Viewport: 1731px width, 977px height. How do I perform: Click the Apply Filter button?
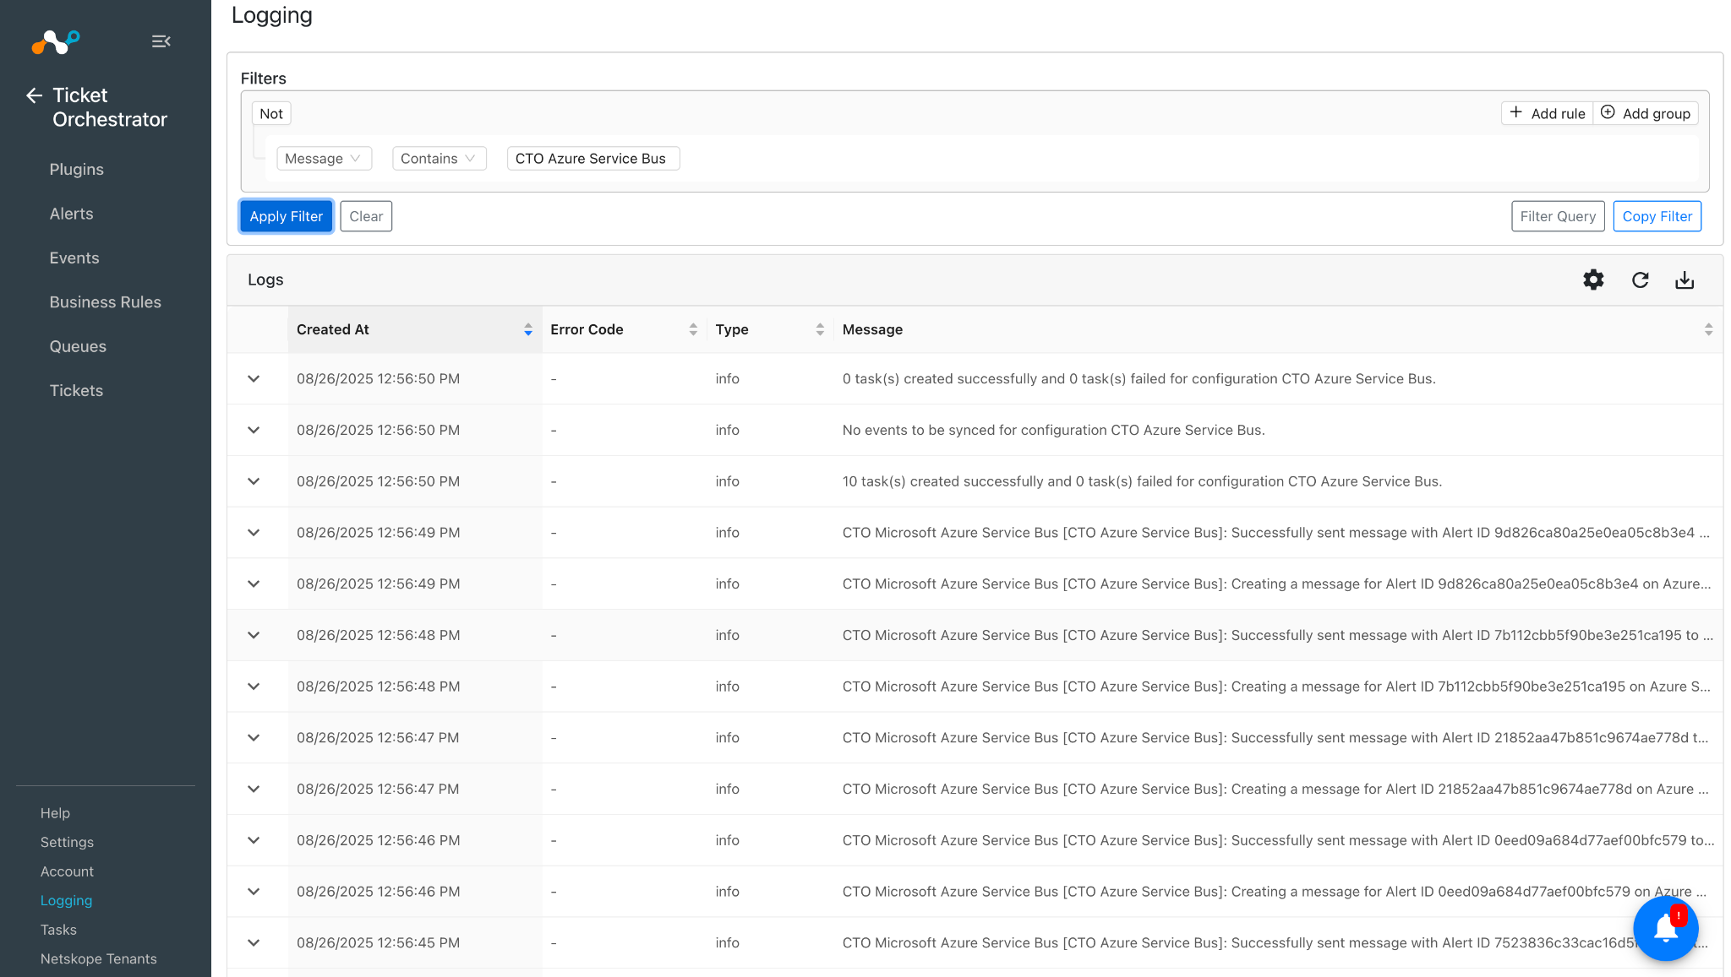point(286,216)
